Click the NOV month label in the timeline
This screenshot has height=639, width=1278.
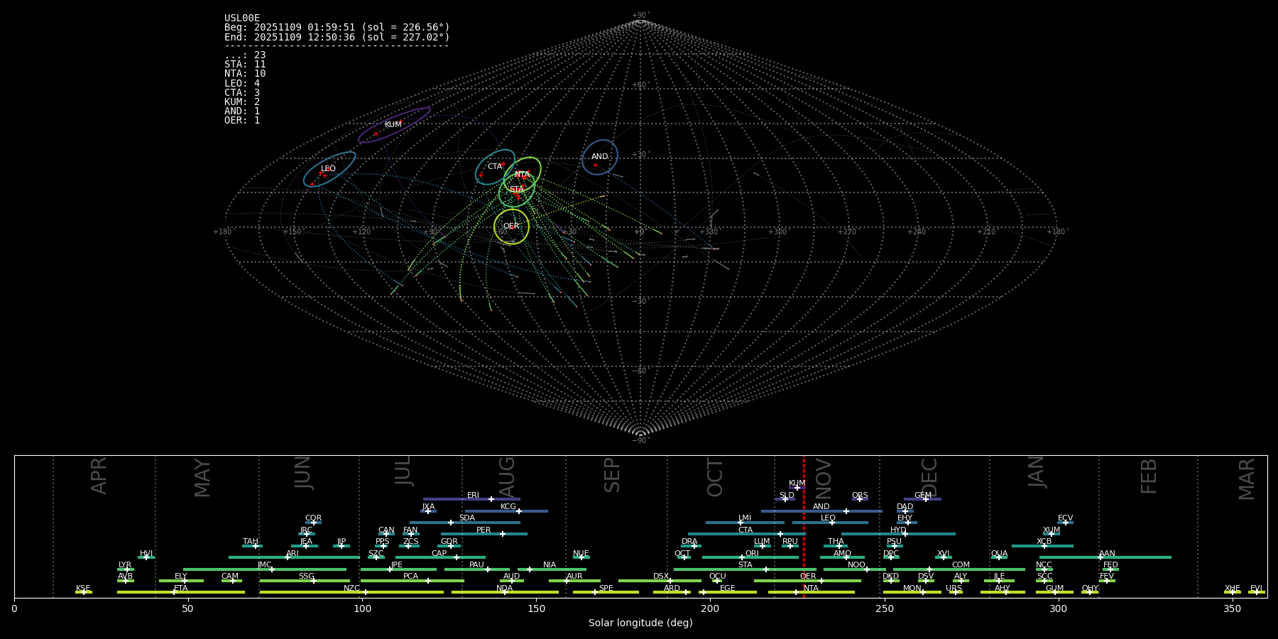823,478
